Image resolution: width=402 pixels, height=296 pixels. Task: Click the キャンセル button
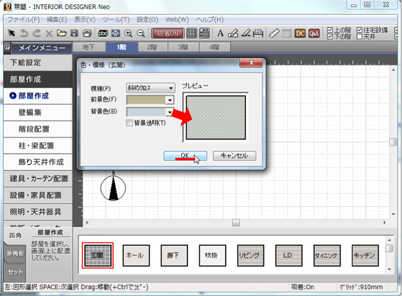coord(234,156)
